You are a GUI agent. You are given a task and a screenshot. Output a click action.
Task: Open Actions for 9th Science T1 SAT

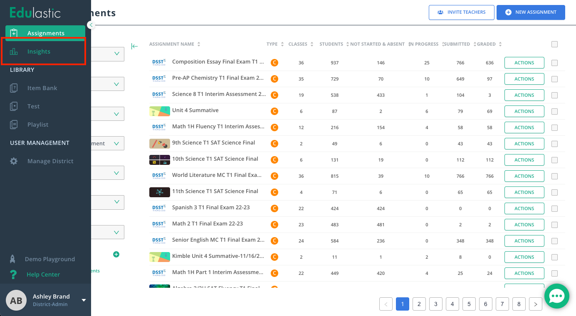coord(524,144)
